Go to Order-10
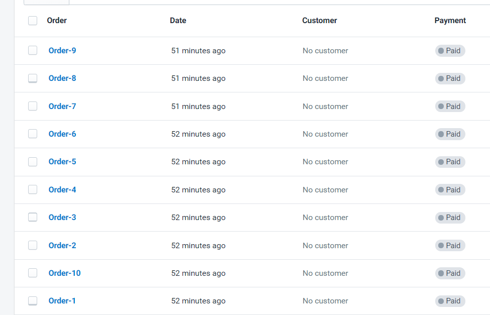490x315 pixels. [x=64, y=273]
